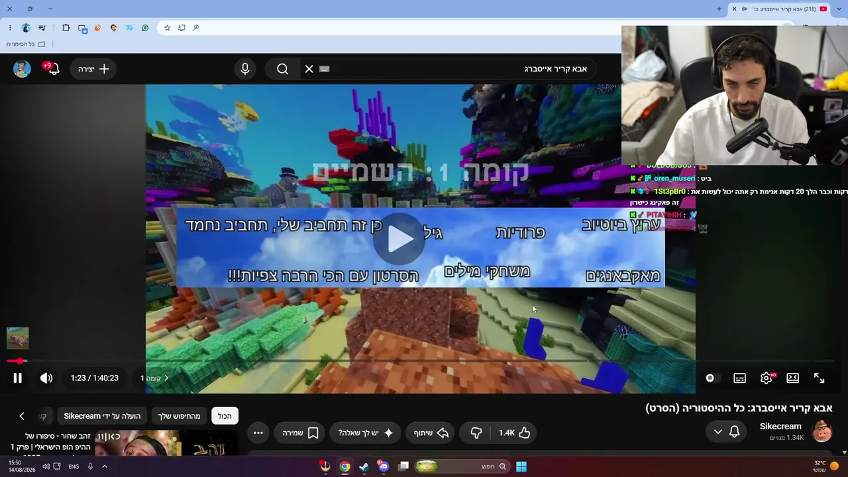
Task: Show hidden system tray icons
Action: point(104,466)
